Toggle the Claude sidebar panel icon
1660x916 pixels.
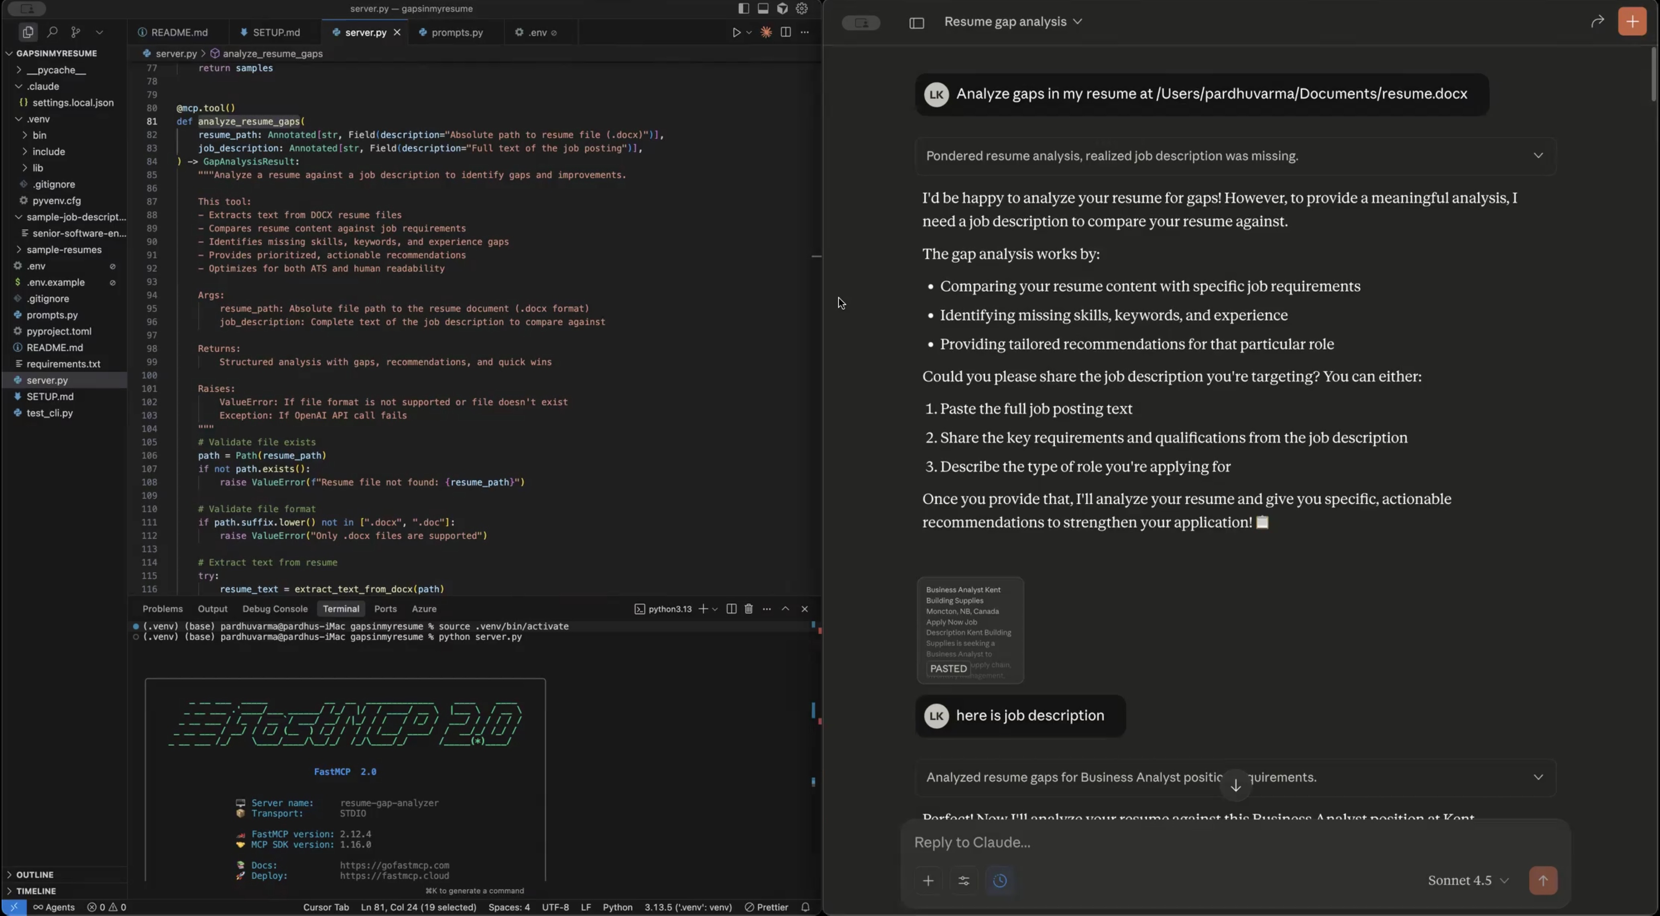coord(916,23)
